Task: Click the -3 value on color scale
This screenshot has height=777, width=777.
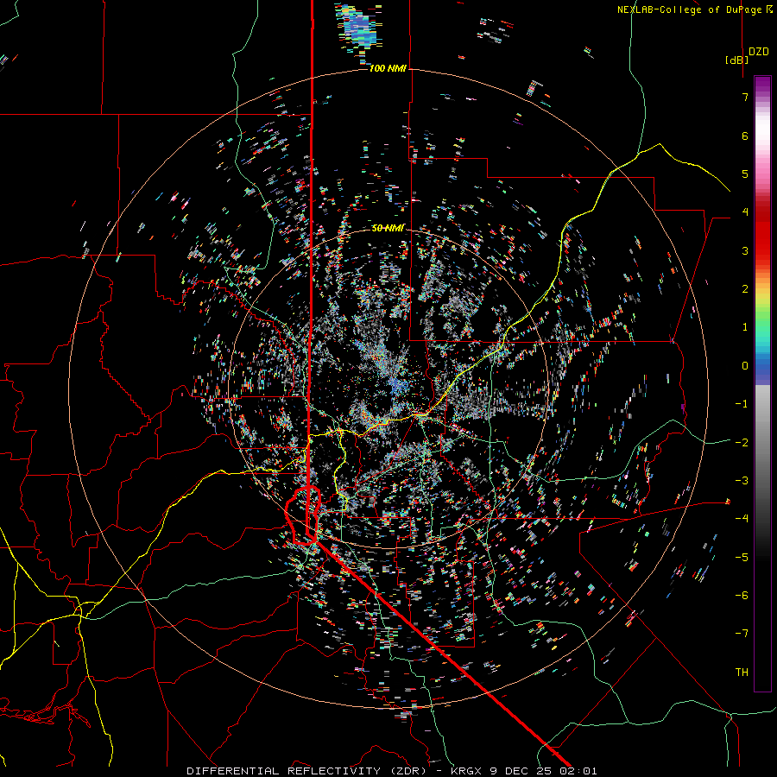Action: pos(742,481)
